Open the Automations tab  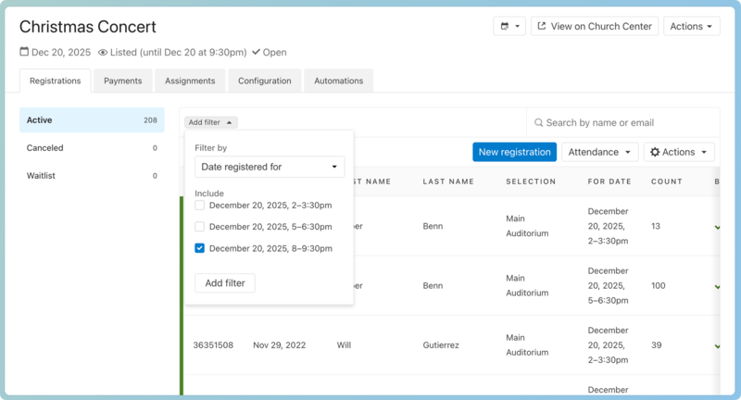tap(338, 81)
